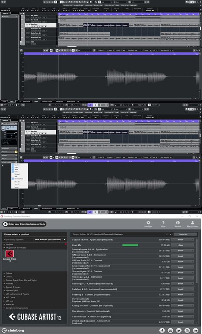The width and height of the screenshot is (202, 334).
Task: Choose Show All in the context menu
Action: [17, 182]
